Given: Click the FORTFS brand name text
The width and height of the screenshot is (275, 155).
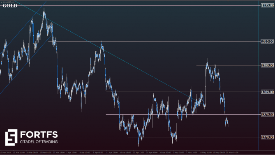Looking at the screenshot, I should click(39, 135).
